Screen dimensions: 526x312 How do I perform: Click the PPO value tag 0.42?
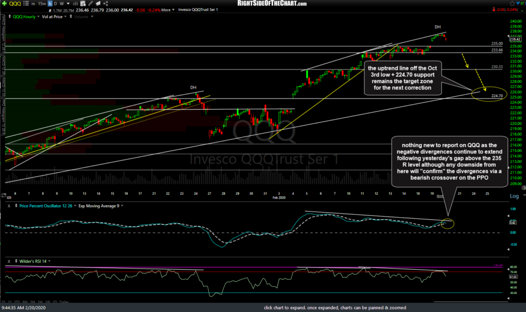(513, 223)
